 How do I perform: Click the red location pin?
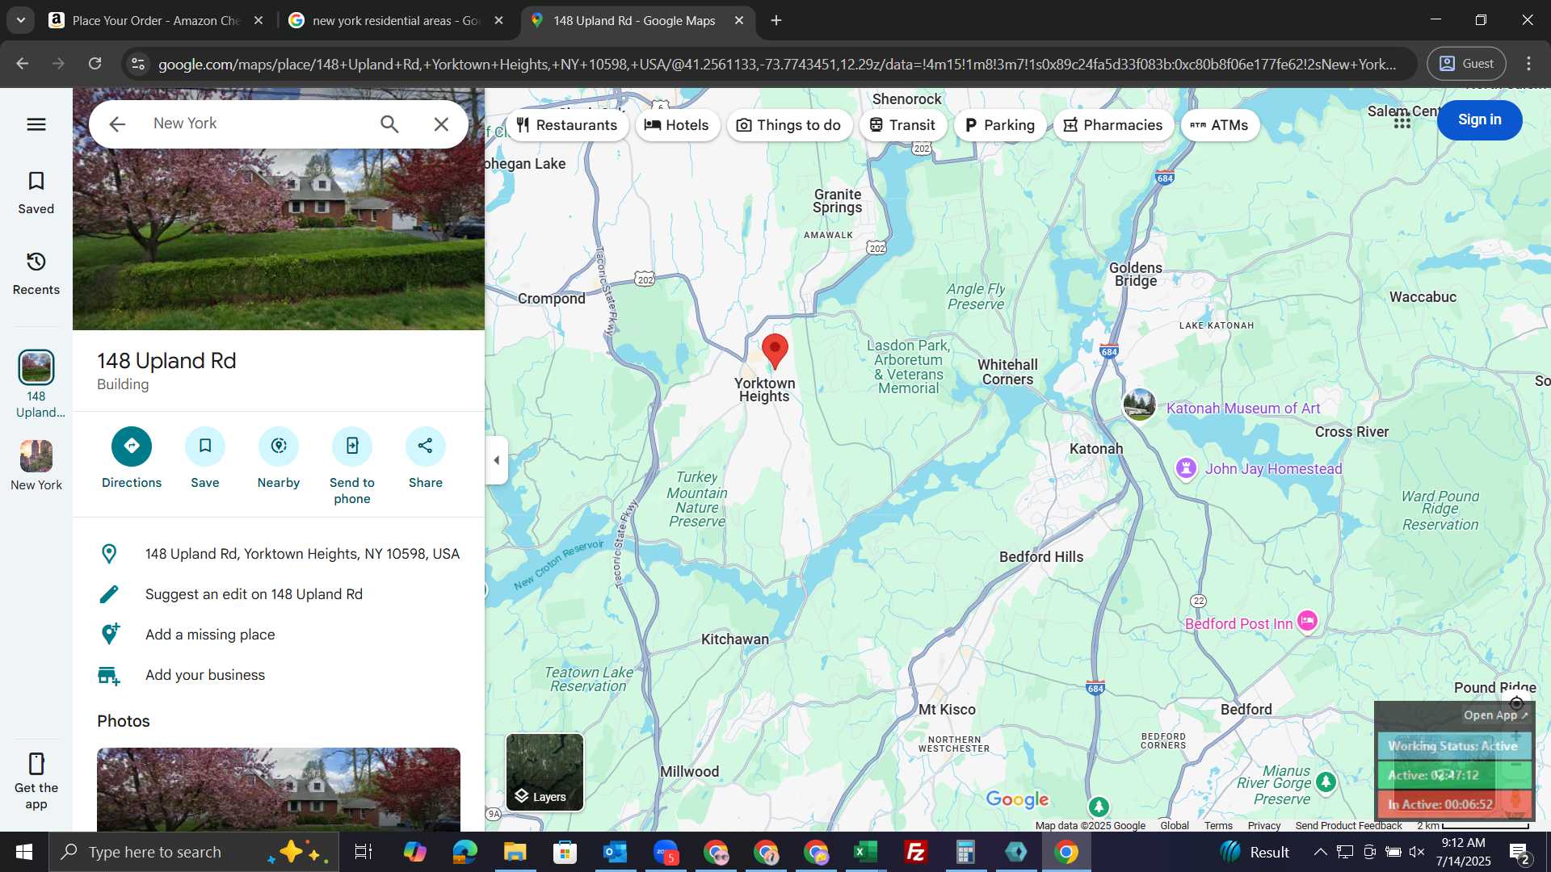coord(775,351)
